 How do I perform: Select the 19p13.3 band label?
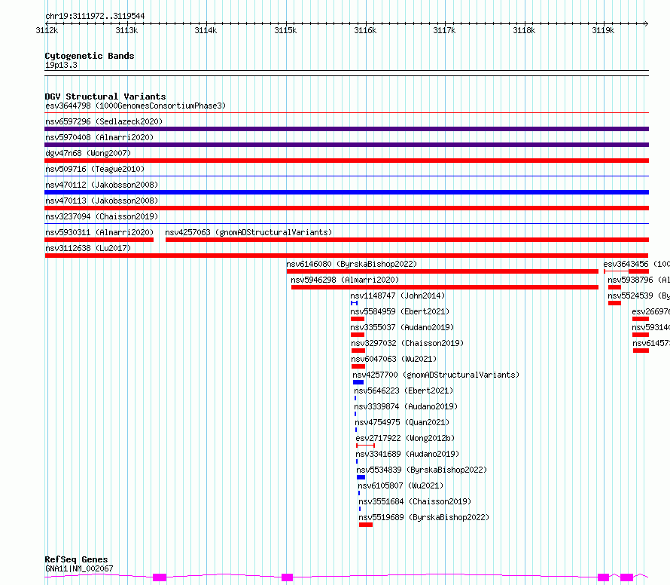pos(61,65)
